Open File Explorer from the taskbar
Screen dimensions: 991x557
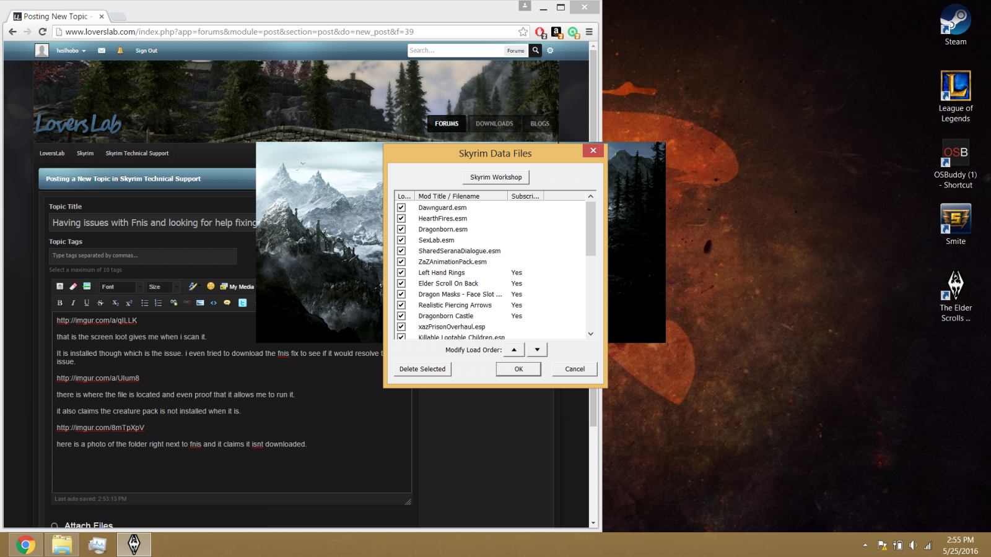[61, 545]
